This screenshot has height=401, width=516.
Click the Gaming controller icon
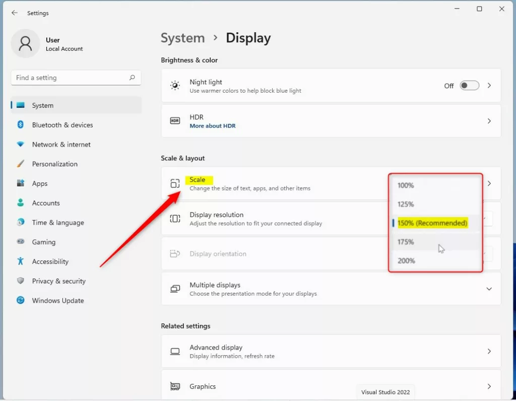[x=20, y=242]
